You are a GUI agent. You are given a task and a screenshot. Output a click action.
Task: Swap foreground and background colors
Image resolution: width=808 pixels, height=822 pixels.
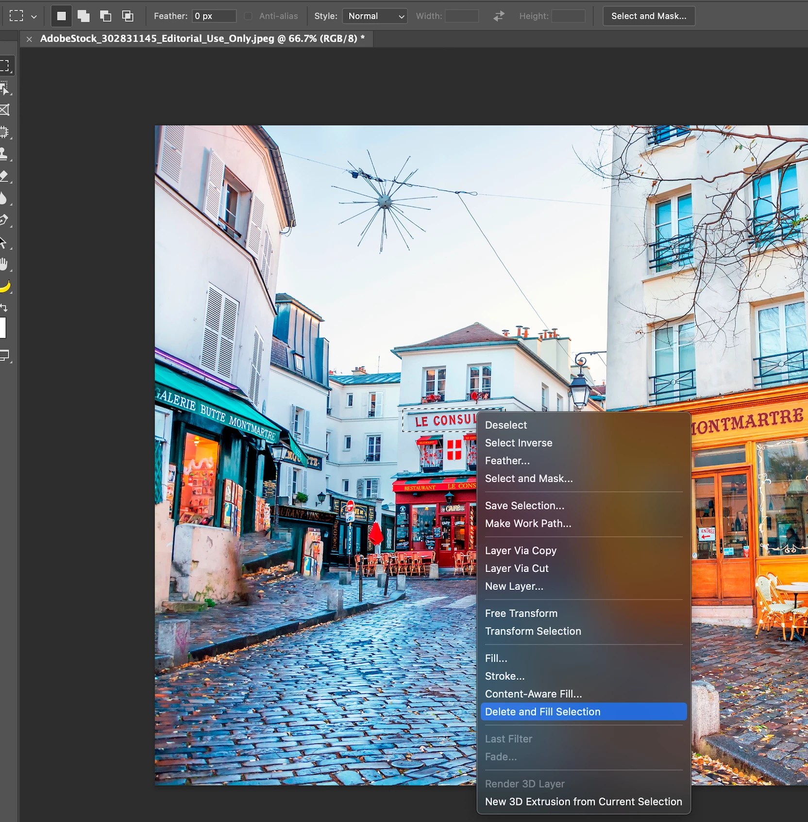click(x=4, y=307)
